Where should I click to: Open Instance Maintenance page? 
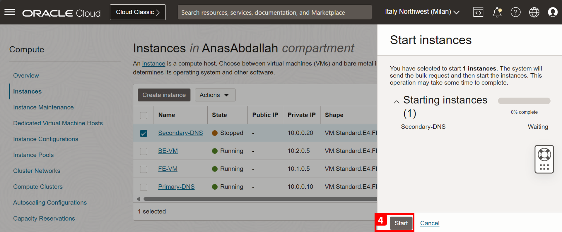[x=43, y=107]
